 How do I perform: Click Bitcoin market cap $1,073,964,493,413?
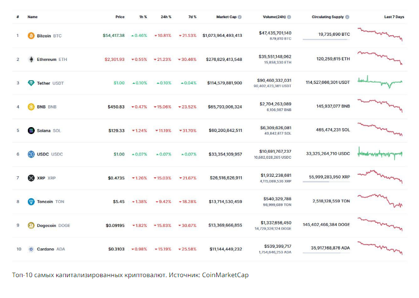[x=222, y=35]
